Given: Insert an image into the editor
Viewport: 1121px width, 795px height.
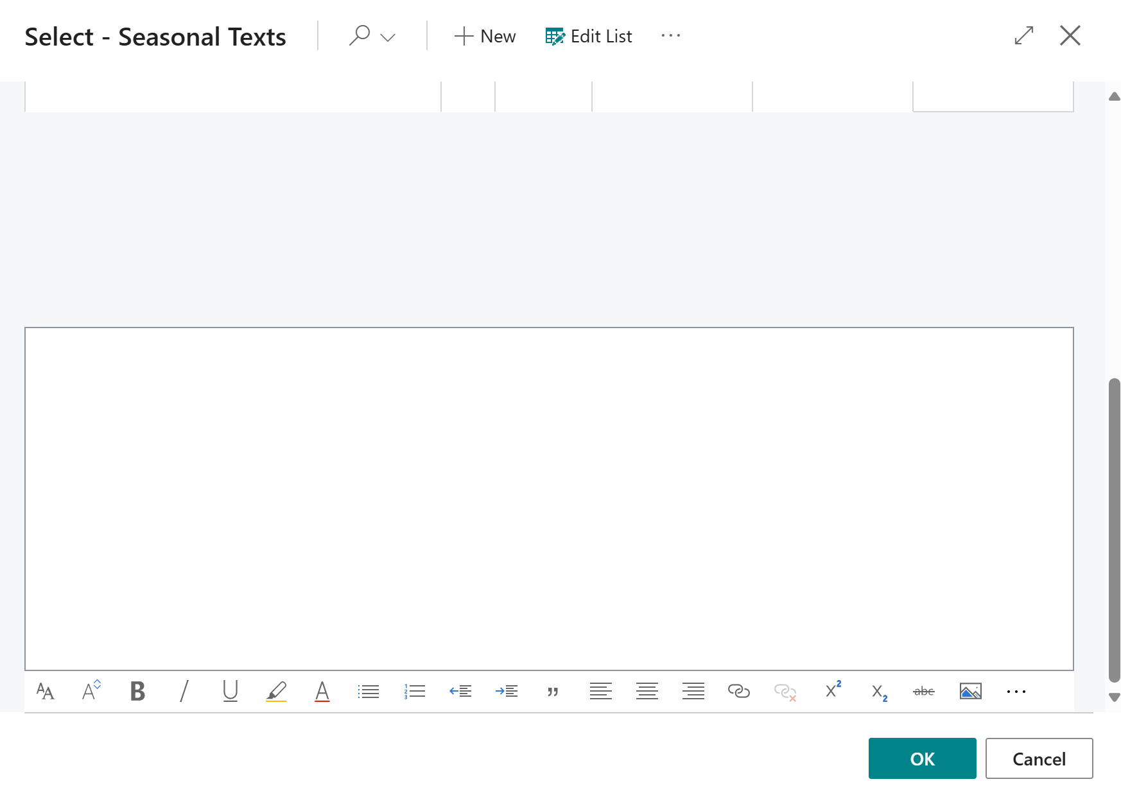Looking at the screenshot, I should tap(970, 692).
